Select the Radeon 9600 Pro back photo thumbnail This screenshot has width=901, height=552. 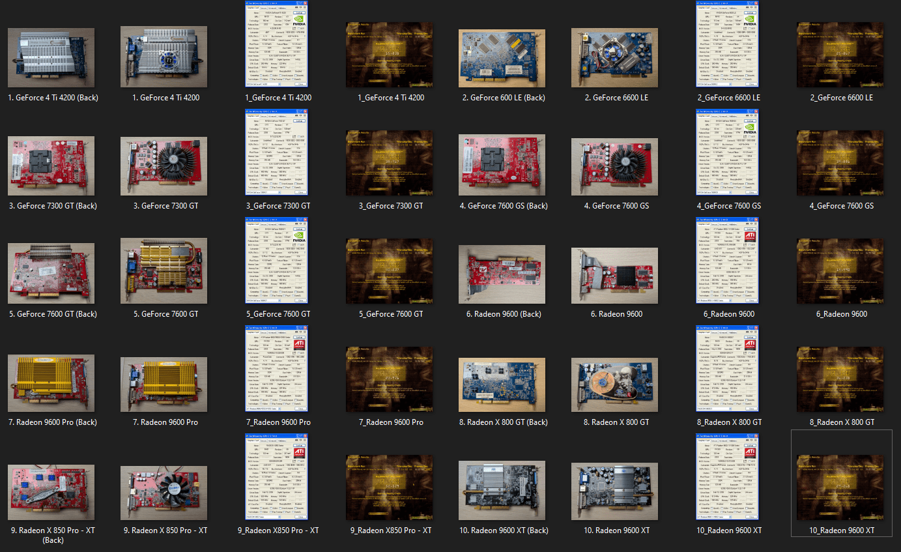click(x=51, y=384)
